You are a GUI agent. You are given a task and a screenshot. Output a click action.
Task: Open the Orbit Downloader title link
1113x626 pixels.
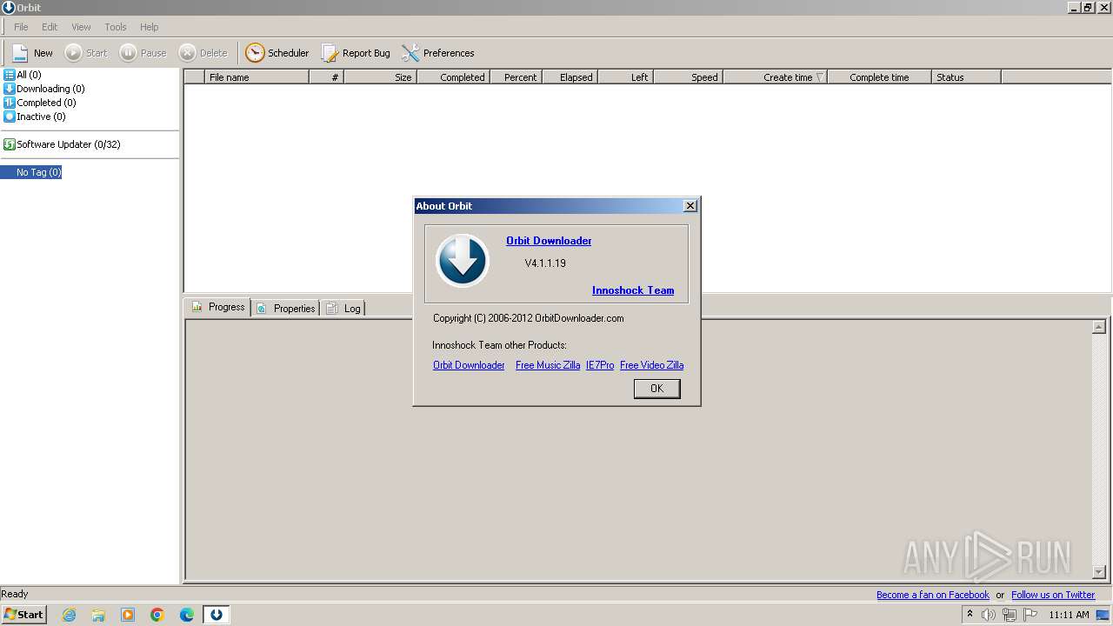point(549,241)
